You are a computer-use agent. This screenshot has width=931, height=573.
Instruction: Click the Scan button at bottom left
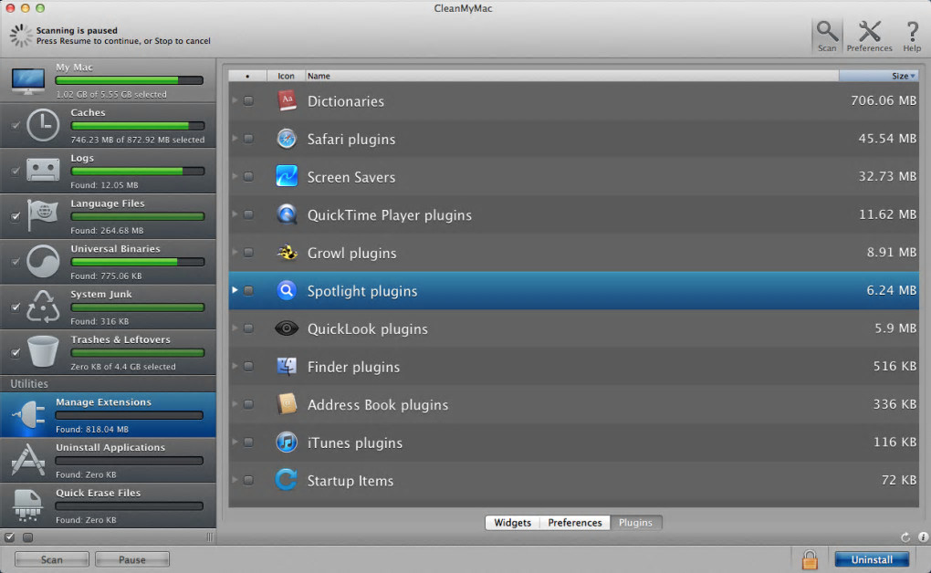click(x=52, y=559)
